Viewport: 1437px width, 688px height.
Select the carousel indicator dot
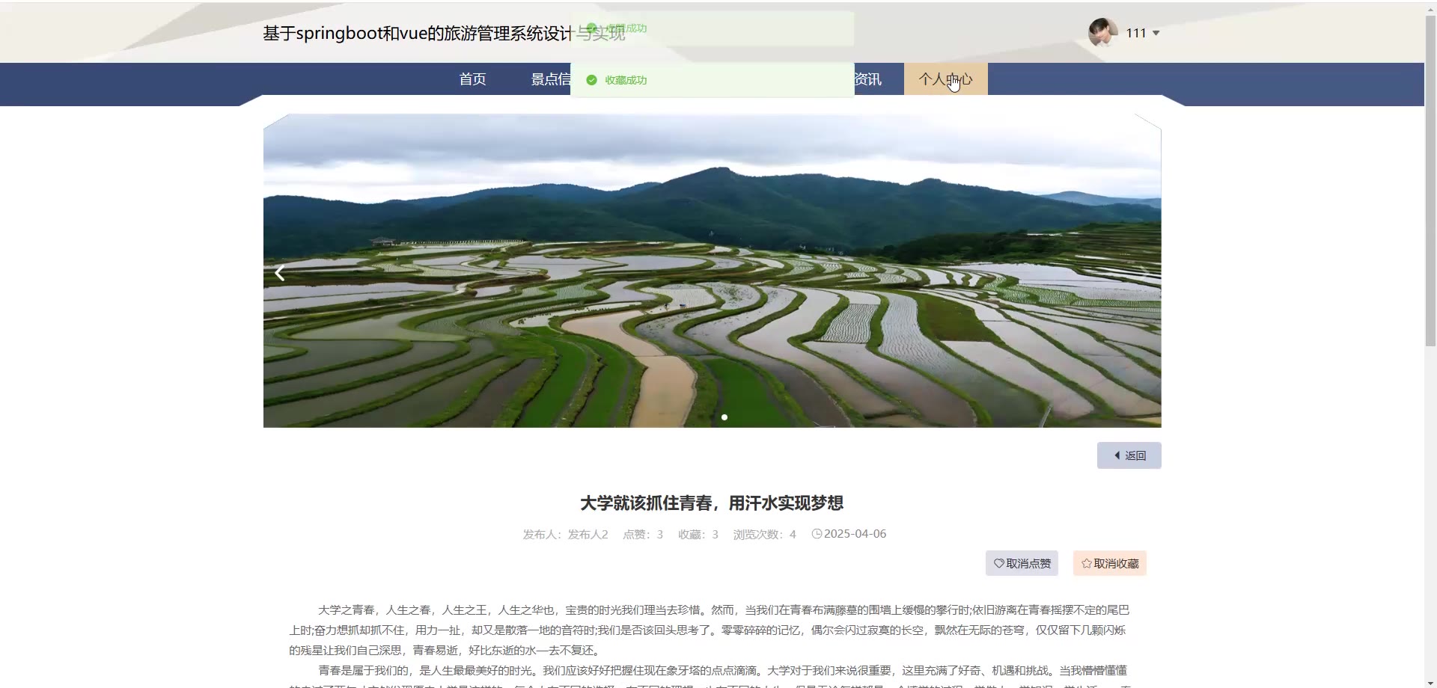tap(724, 417)
